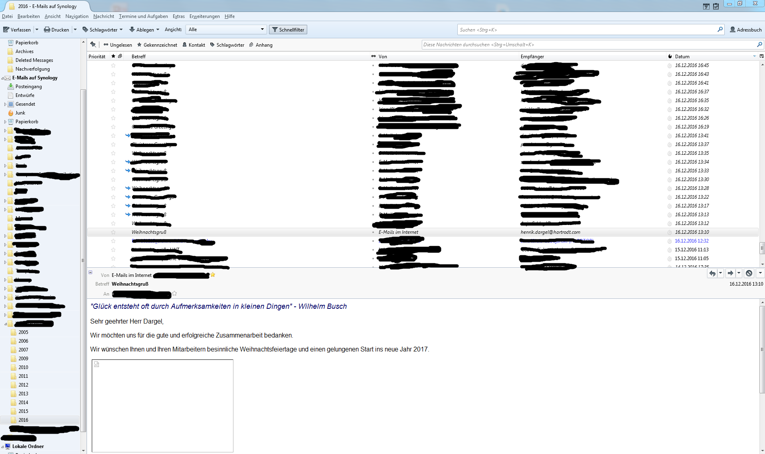Image resolution: width=765 pixels, height=454 pixels.
Task: Click the star next to the sender address
Action: [213, 275]
